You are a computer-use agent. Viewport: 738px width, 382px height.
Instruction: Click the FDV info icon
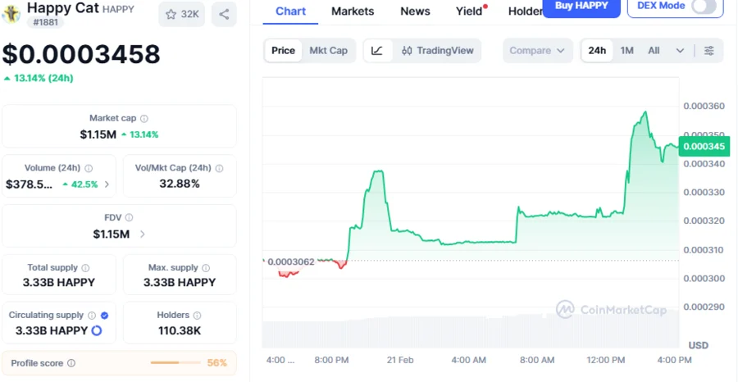[130, 218]
